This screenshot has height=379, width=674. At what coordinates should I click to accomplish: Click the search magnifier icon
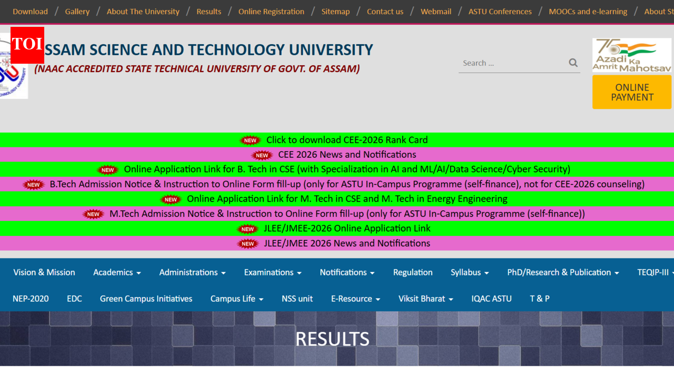click(x=573, y=63)
